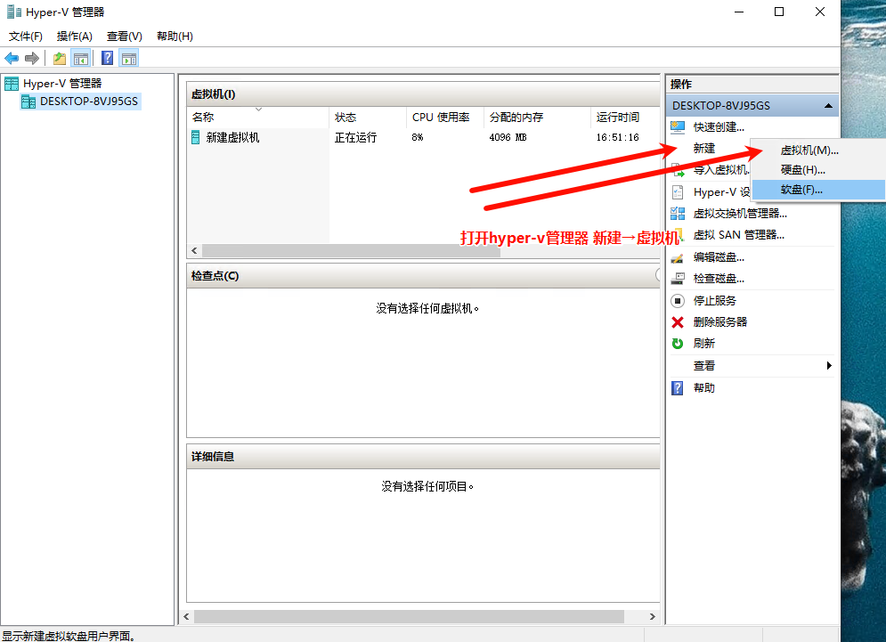
Task: Choose 硬盘(H)... from the submenu
Action: 818,169
